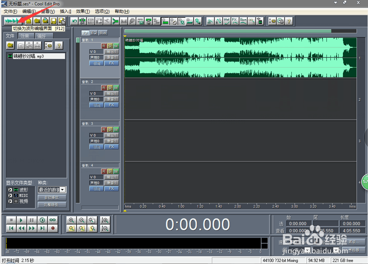
Task: Start playback with the play button
Action: (x=22, y=220)
